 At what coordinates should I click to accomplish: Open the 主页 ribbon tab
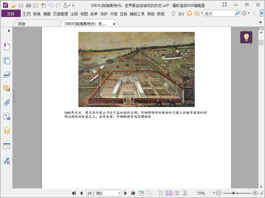[x=27, y=14]
